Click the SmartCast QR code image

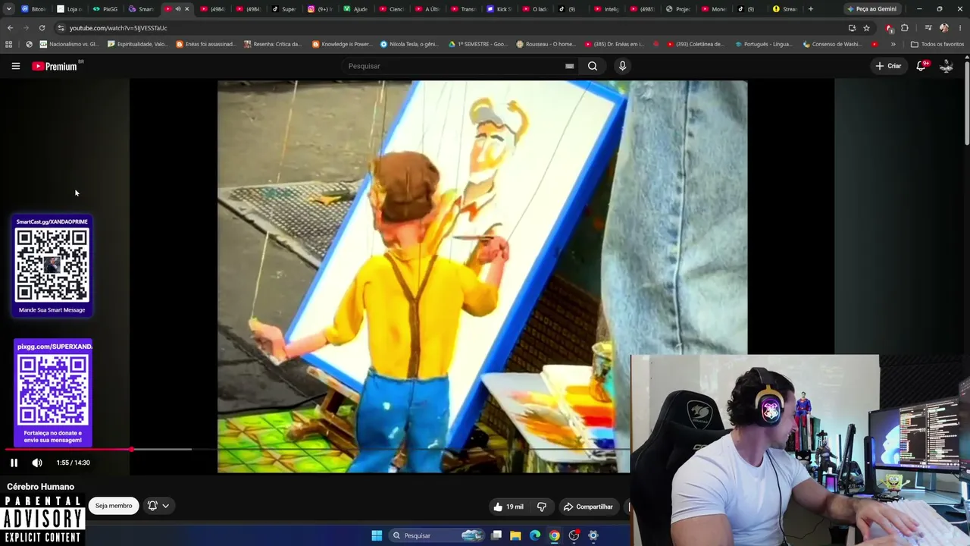point(52,265)
